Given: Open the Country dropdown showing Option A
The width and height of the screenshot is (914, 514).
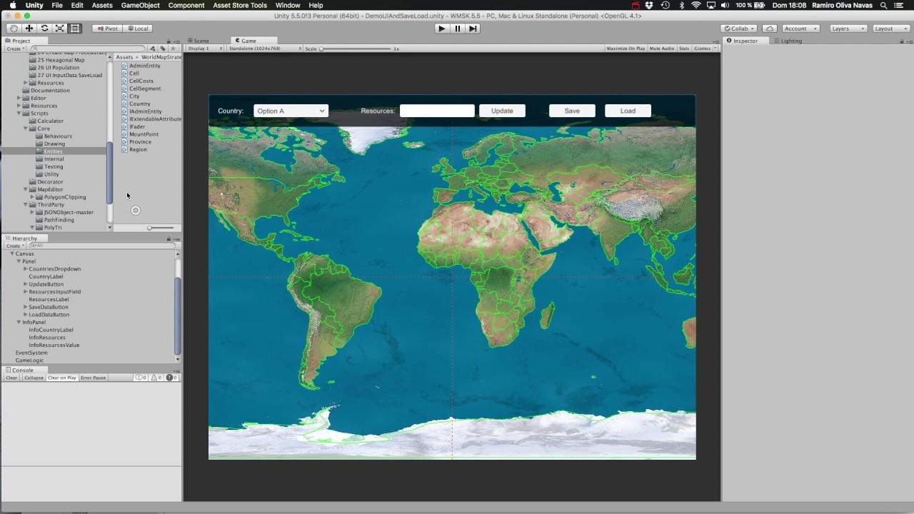Looking at the screenshot, I should tap(291, 111).
